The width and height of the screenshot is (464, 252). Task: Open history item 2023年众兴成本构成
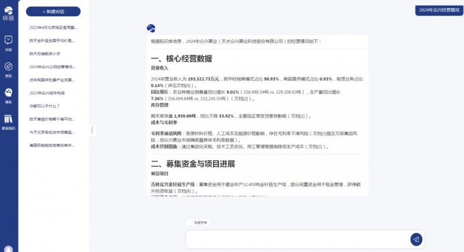[47, 93]
